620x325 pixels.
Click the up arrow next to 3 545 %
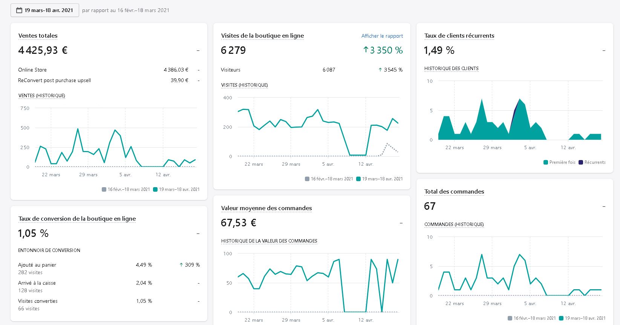(x=380, y=70)
